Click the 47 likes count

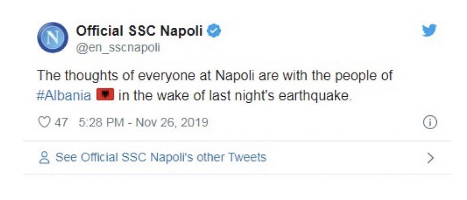click(x=61, y=123)
